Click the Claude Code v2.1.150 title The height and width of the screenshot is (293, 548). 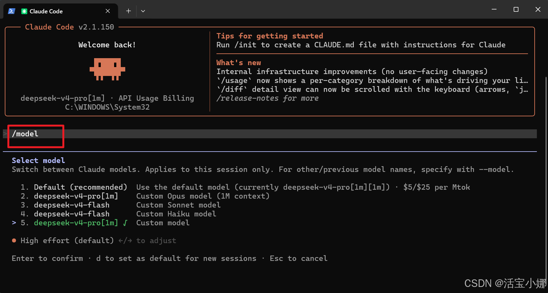(x=69, y=27)
